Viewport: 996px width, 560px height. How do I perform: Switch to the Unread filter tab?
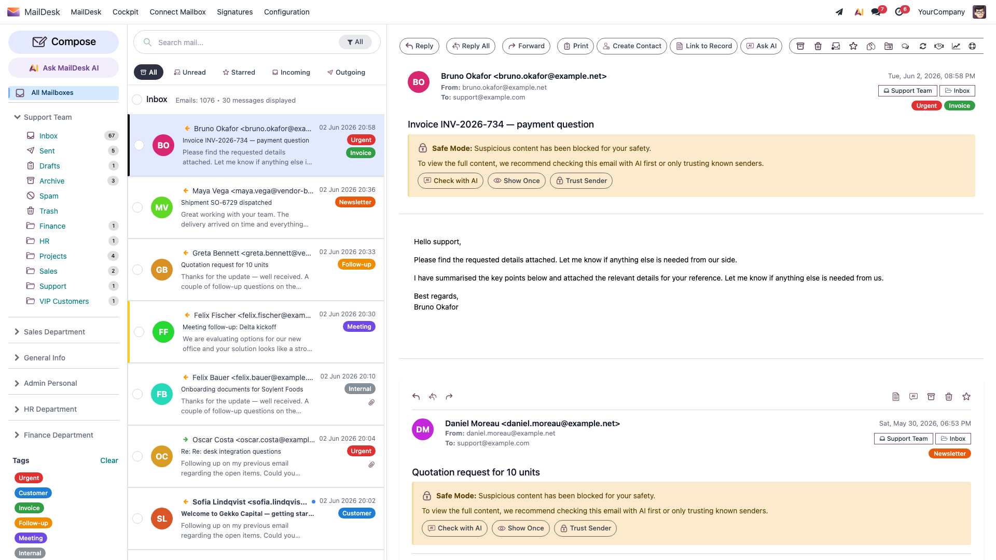coord(190,72)
